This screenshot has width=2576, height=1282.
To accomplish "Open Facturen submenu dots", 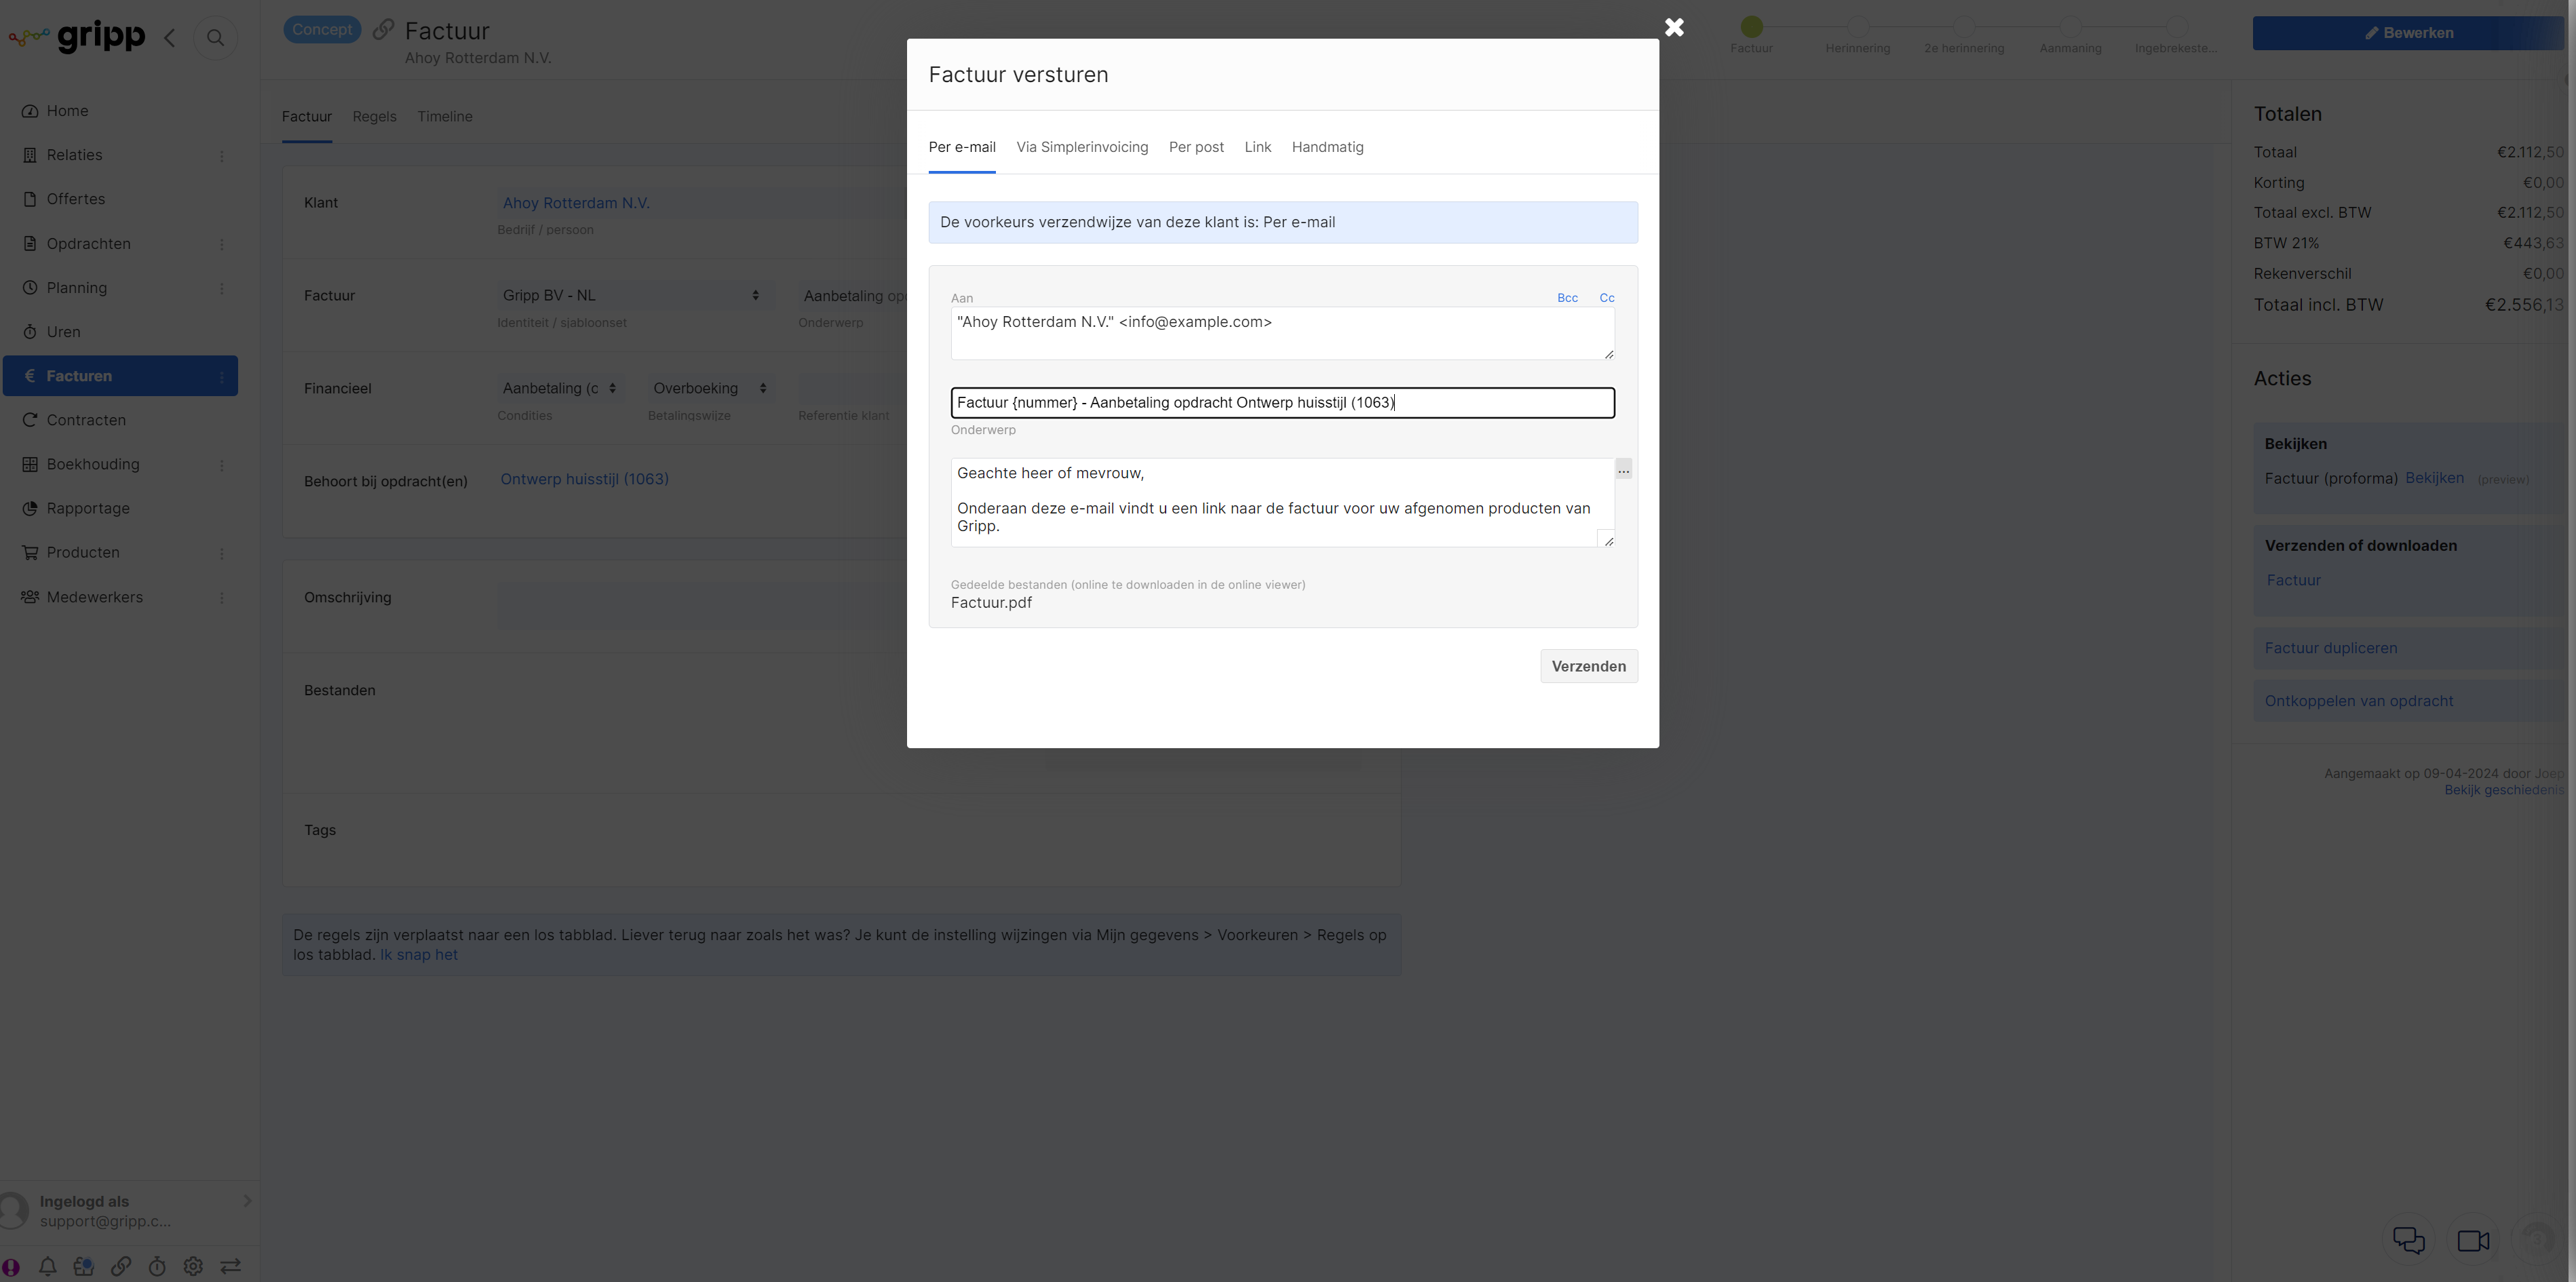I will tap(222, 376).
